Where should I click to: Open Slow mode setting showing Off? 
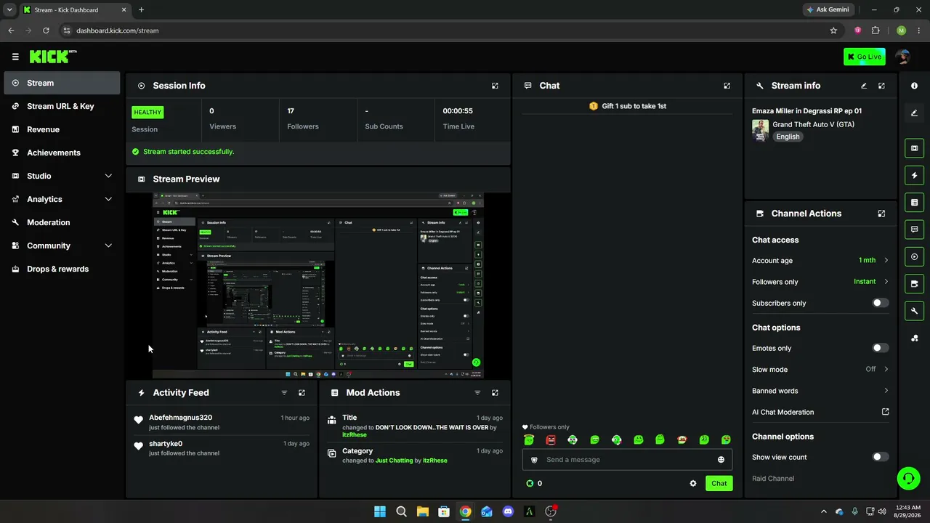point(820,370)
